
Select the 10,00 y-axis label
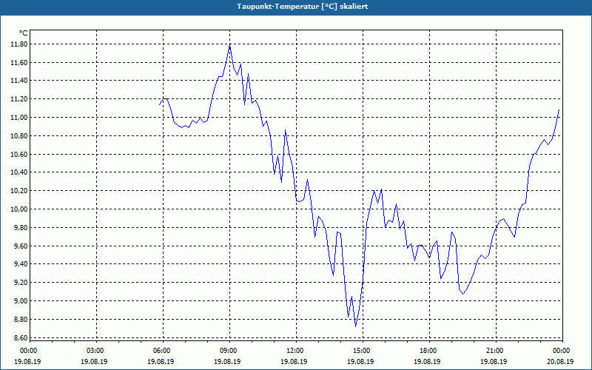coord(19,209)
